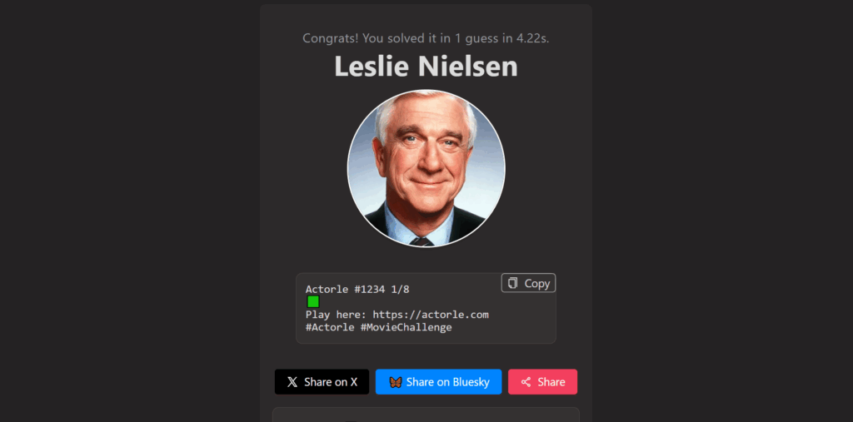Click the Leslie Nielsen name heading
The image size is (853, 422).
click(x=426, y=67)
